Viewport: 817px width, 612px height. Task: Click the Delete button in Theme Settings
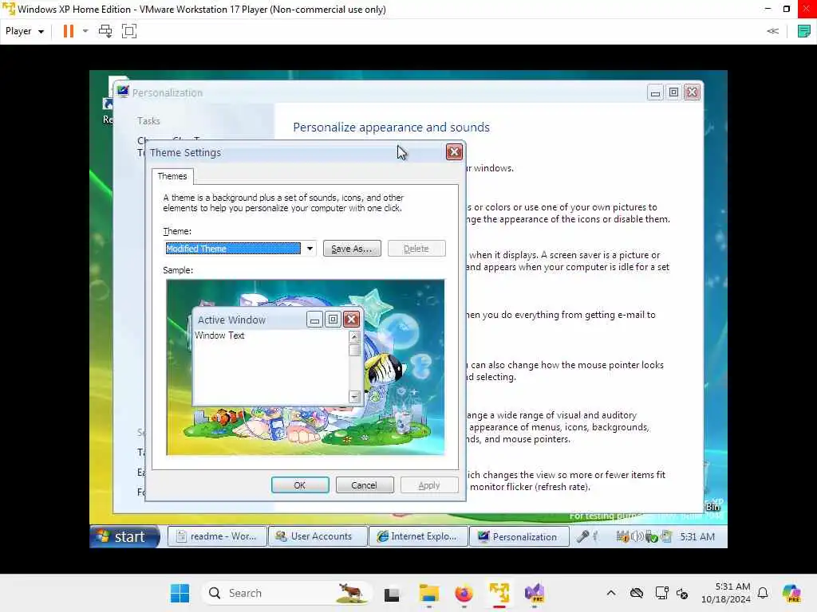click(x=416, y=249)
